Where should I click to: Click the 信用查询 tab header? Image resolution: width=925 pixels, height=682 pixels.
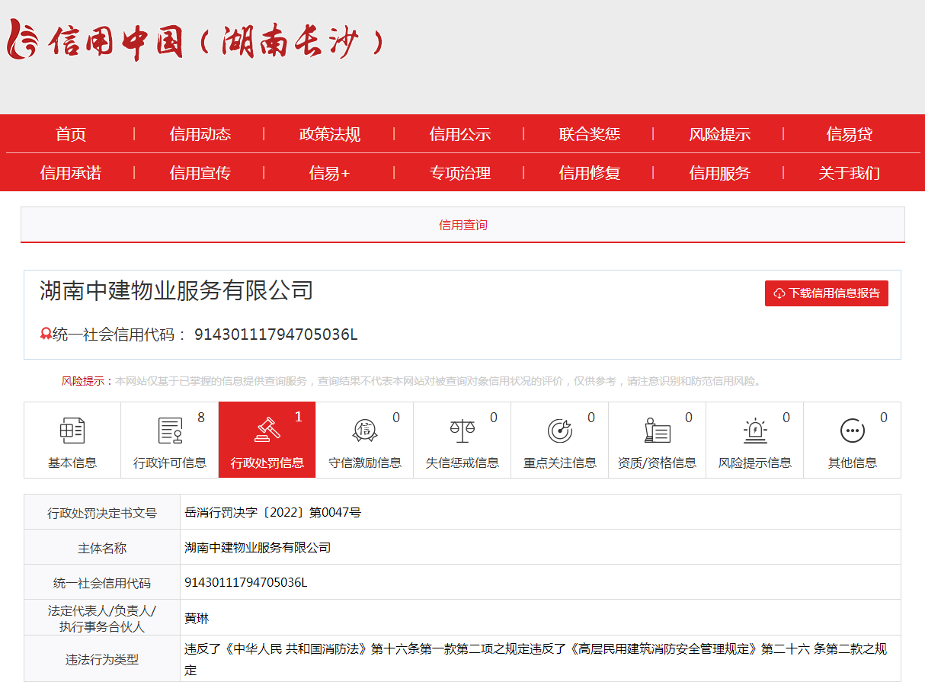point(462,225)
